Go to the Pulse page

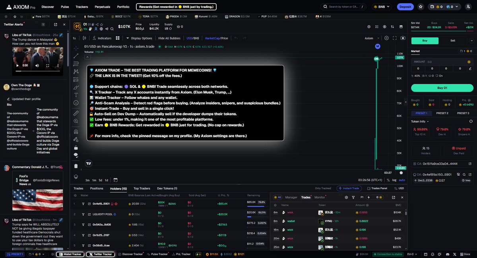pos(65,7)
